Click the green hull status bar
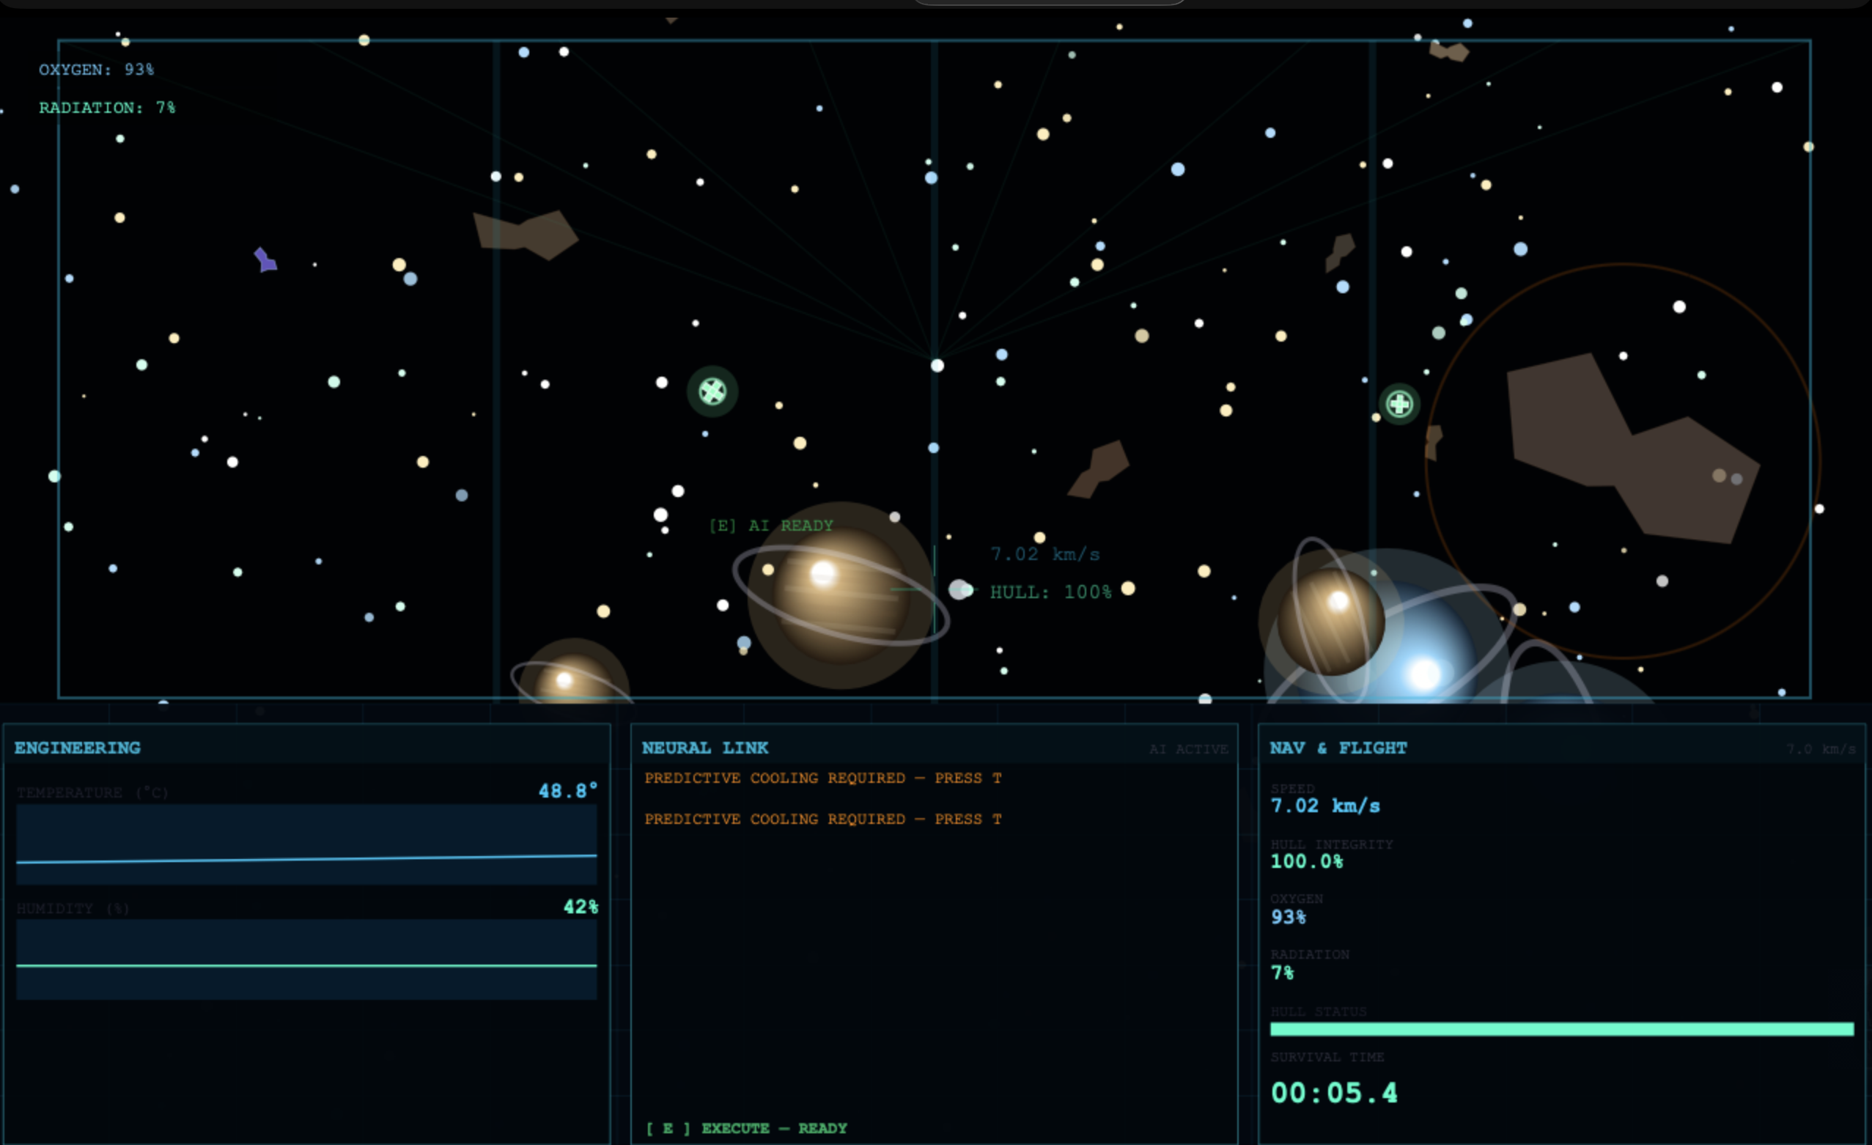Screen dimensions: 1872x1145 point(1561,1029)
